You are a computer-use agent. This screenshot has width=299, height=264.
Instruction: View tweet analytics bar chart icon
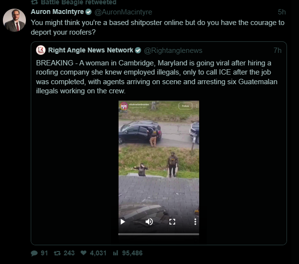click(115, 253)
